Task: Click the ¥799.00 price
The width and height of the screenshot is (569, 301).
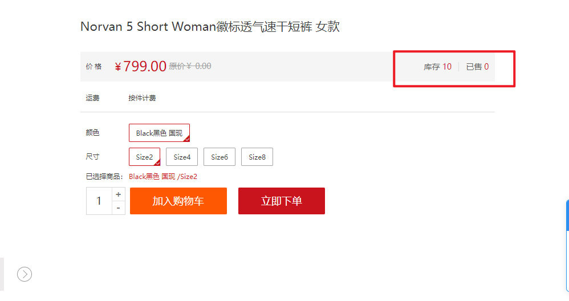Action: (x=140, y=66)
